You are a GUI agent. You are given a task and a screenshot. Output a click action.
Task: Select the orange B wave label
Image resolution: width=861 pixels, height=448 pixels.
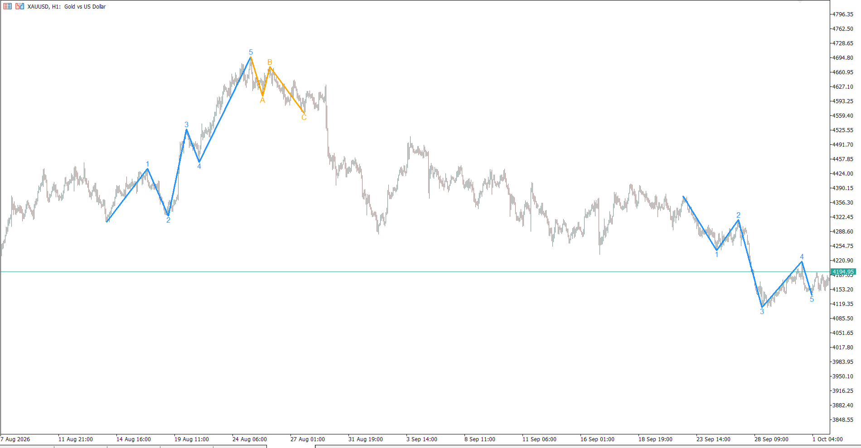click(270, 62)
